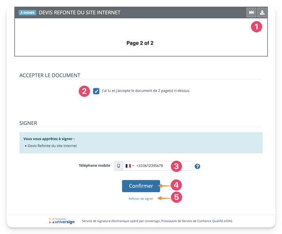Download the quote document
Screen dimensions: 282x234
tap(262, 13)
